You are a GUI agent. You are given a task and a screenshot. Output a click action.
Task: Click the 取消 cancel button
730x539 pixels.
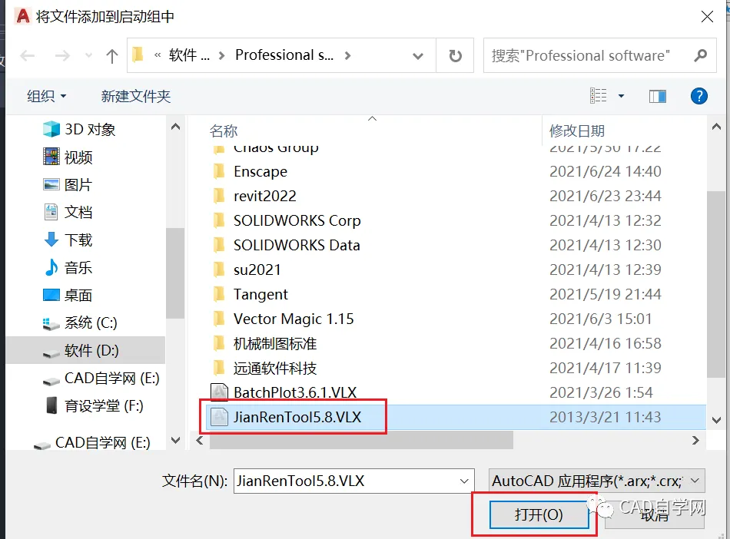[654, 515]
